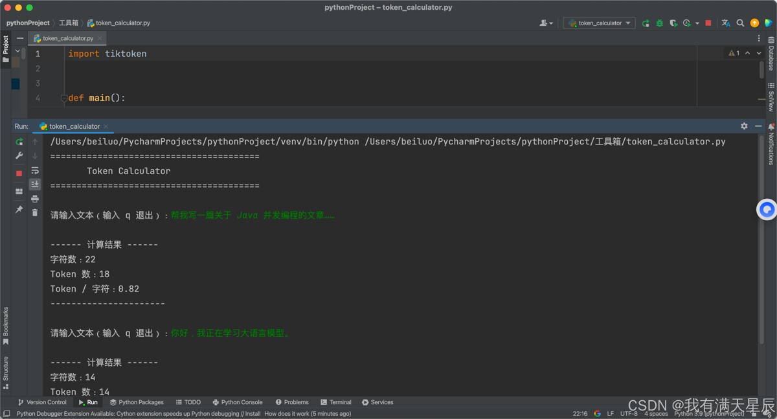The width and height of the screenshot is (777, 419).
Task: Print console output using printer icon
Action: [x=35, y=199]
